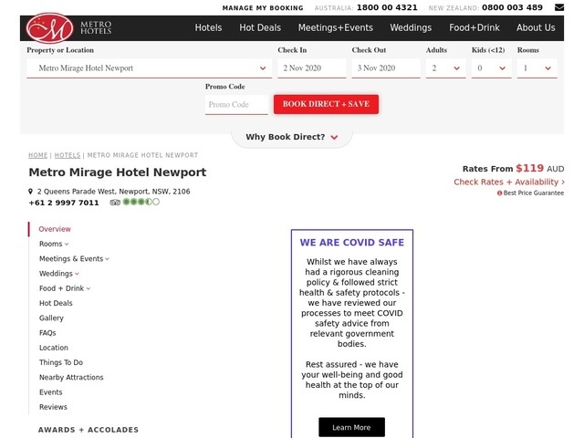Image resolution: width=584 pixels, height=438 pixels.
Task: Open the Rooms count dropdown
Action: (537, 68)
